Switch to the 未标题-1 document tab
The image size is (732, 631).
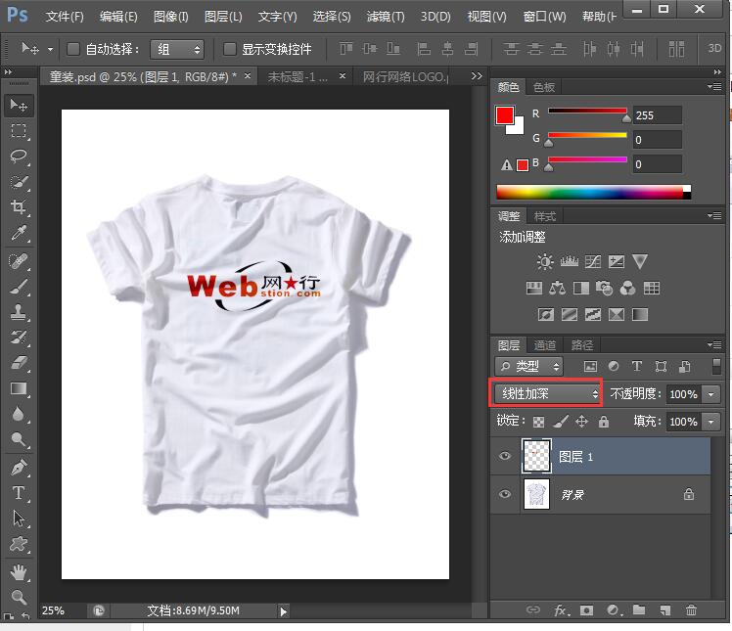[x=297, y=76]
